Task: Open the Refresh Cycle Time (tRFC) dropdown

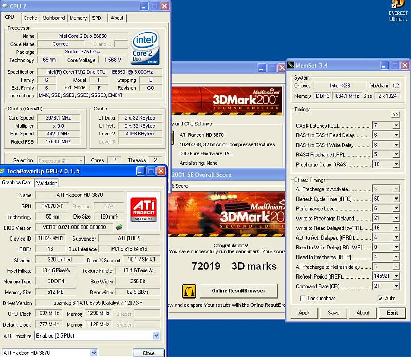Action: (396, 199)
